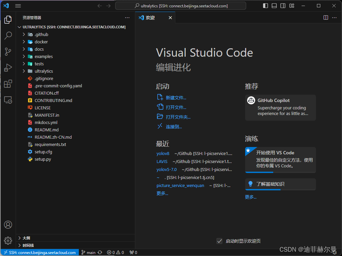Click the SSH remote status indicator
342x256 pixels.
pos(40,253)
